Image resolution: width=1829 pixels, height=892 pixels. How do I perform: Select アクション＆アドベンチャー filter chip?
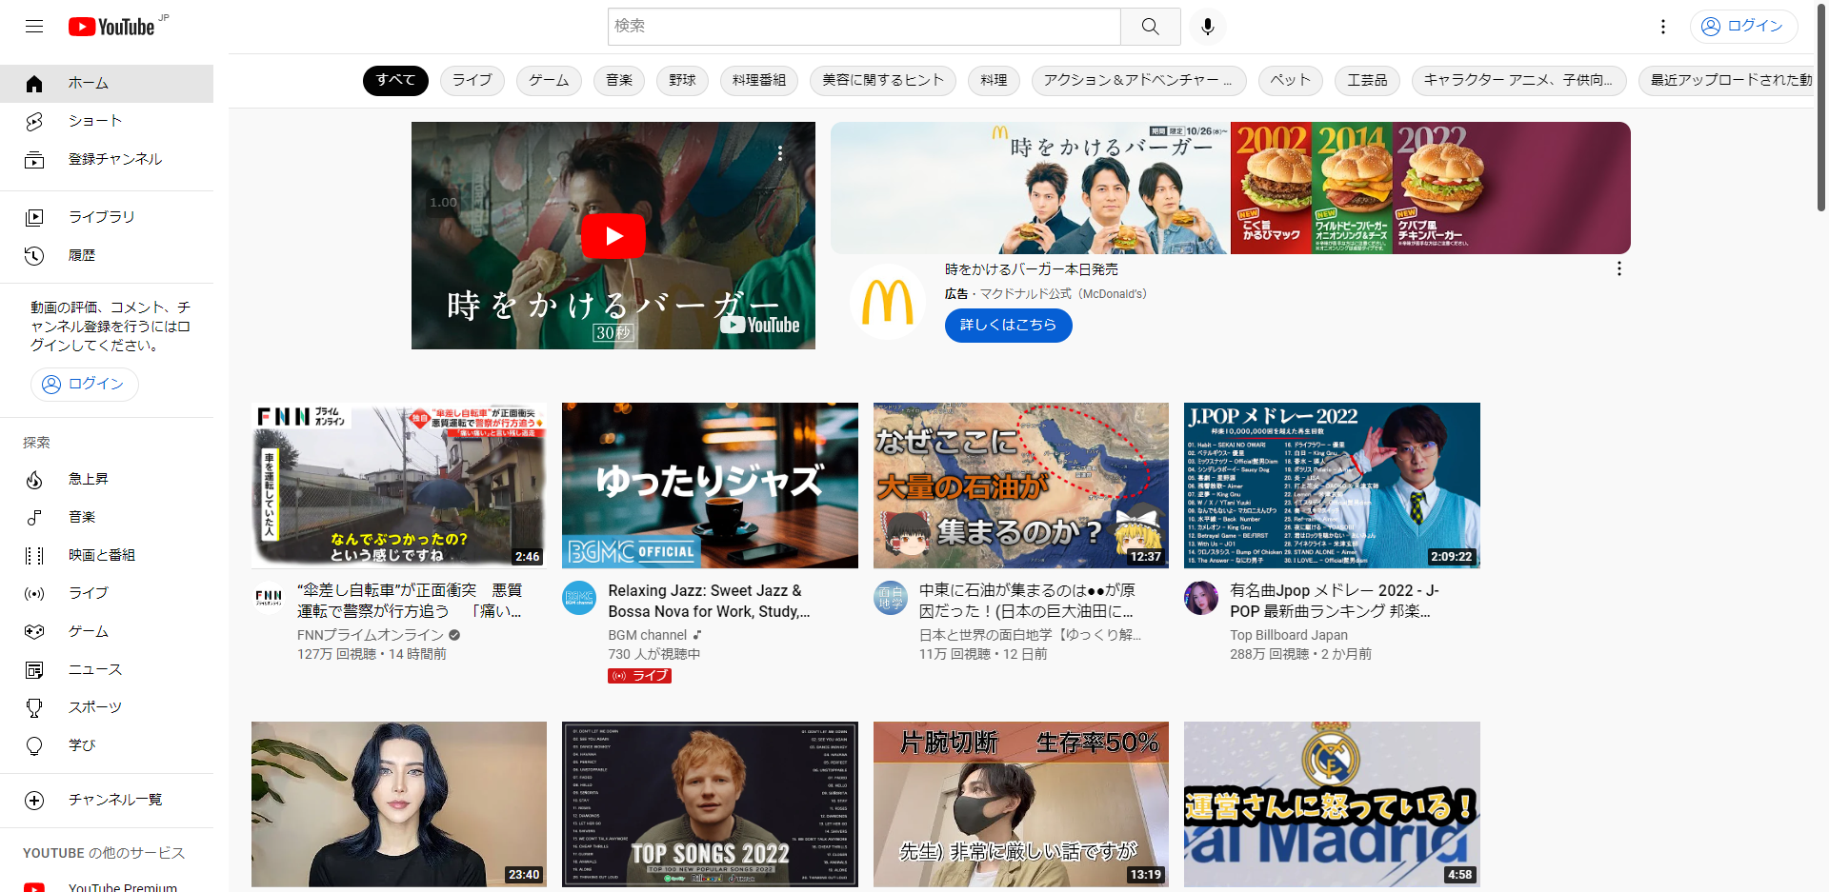1138,80
